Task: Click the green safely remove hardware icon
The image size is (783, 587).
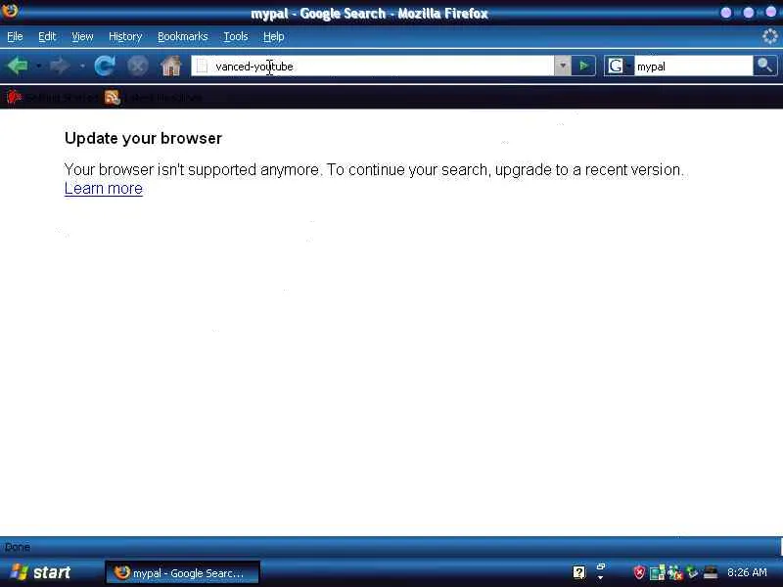Action: 692,572
